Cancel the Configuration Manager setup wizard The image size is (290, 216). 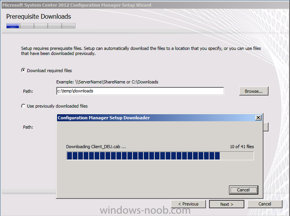click(265, 204)
